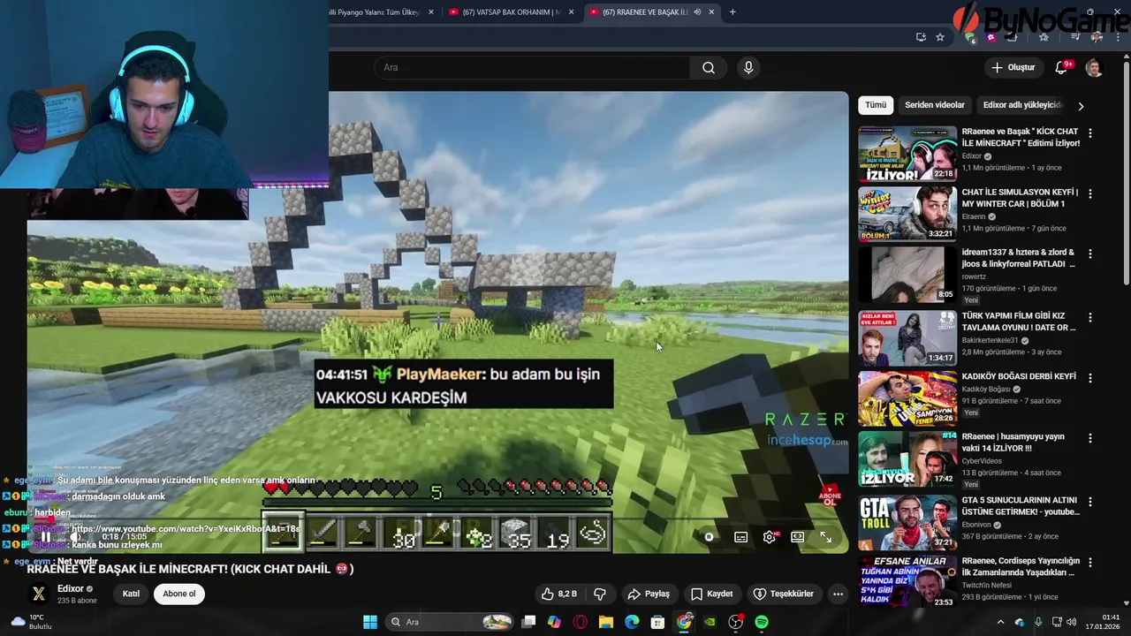This screenshot has height=636, width=1131.
Task: Select the Edixor adlı yükleyicide chip
Action: 1021,105
